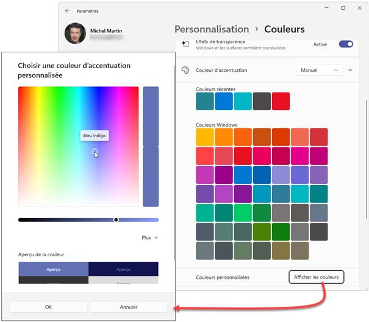Click Annuler to cancel color selection
This screenshot has width=369, height=322.
128,307
